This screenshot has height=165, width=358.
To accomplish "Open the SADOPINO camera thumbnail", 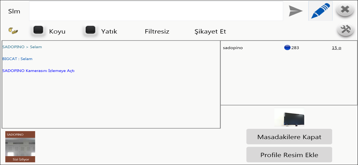I will (x=20, y=146).
